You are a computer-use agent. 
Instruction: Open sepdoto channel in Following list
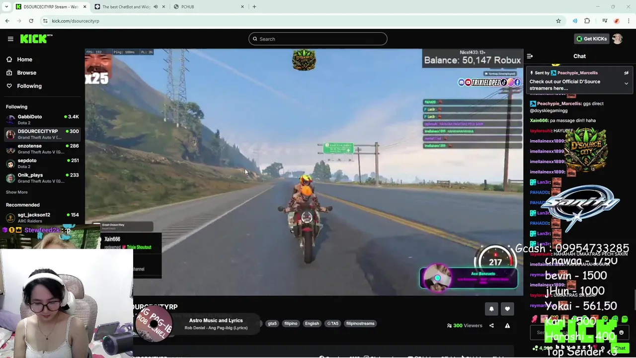42,163
